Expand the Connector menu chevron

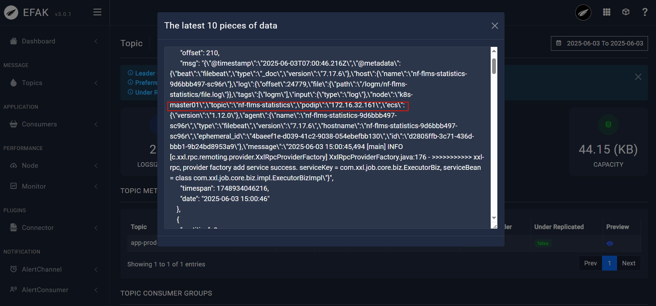96,228
